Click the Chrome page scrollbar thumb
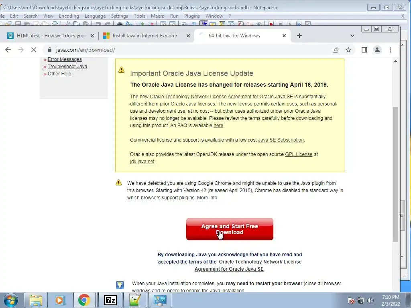Viewport: 411px width, 308px height. pyautogui.click(x=395, y=174)
